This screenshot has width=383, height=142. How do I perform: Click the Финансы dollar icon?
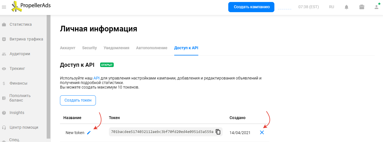tap(4, 83)
